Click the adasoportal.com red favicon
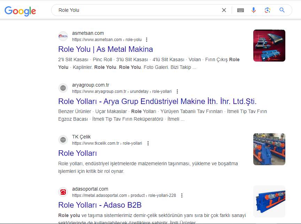Viewport: 301px width, 224px height. point(63,192)
